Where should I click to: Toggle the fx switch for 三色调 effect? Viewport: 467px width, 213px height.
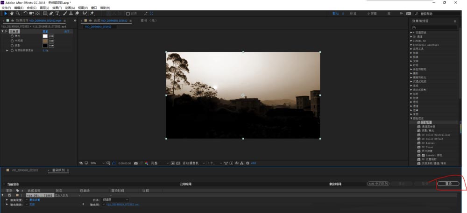tap(6, 31)
